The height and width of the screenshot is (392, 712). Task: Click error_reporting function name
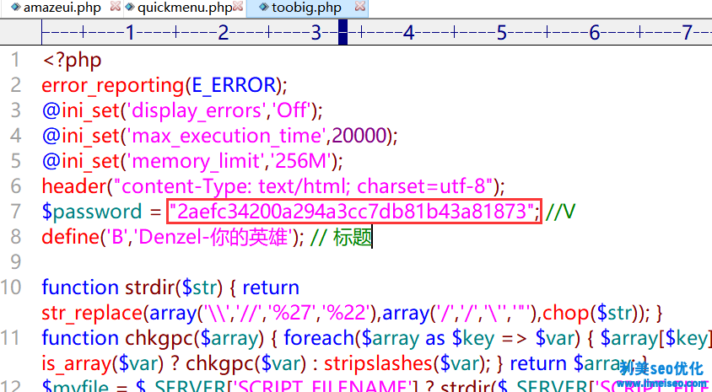coord(113,86)
